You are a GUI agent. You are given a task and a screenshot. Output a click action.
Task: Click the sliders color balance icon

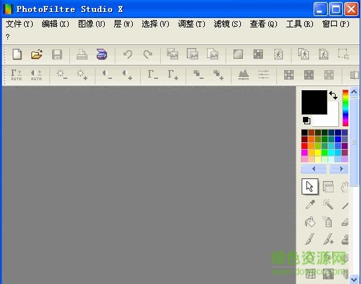click(x=264, y=75)
